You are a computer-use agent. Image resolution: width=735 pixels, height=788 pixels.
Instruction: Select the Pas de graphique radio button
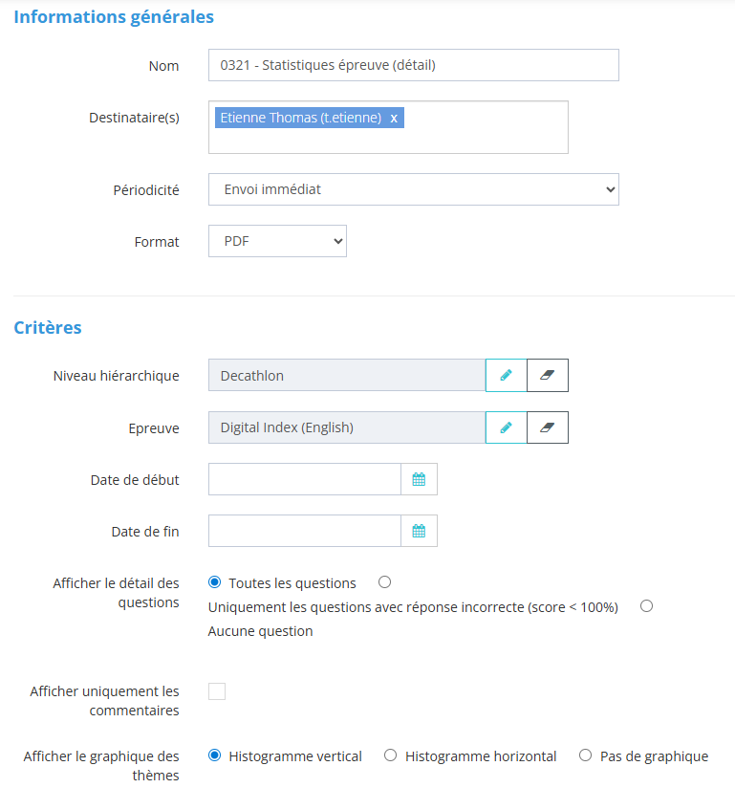[x=586, y=755]
